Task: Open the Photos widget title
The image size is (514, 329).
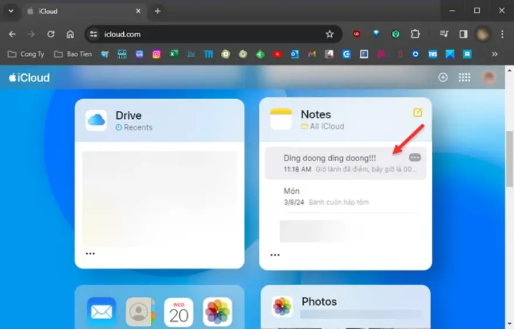Action: [319, 301]
